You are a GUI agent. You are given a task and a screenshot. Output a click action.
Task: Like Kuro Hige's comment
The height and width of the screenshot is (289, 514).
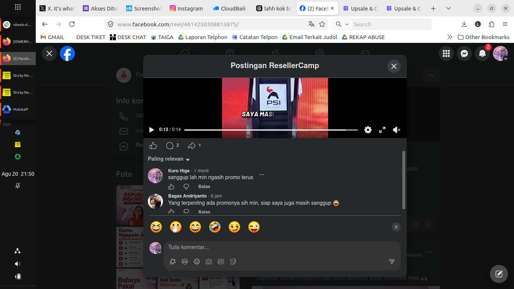(171, 187)
